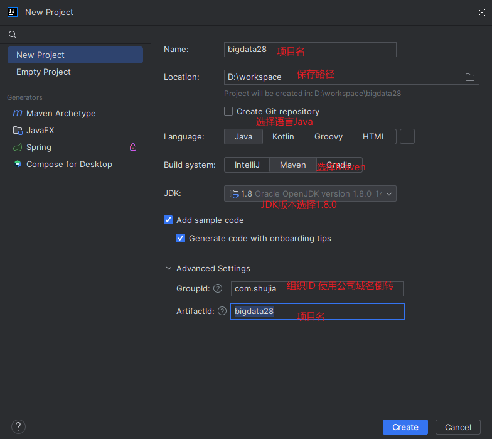
Task: Uncheck Add sample code
Action: [x=168, y=220]
